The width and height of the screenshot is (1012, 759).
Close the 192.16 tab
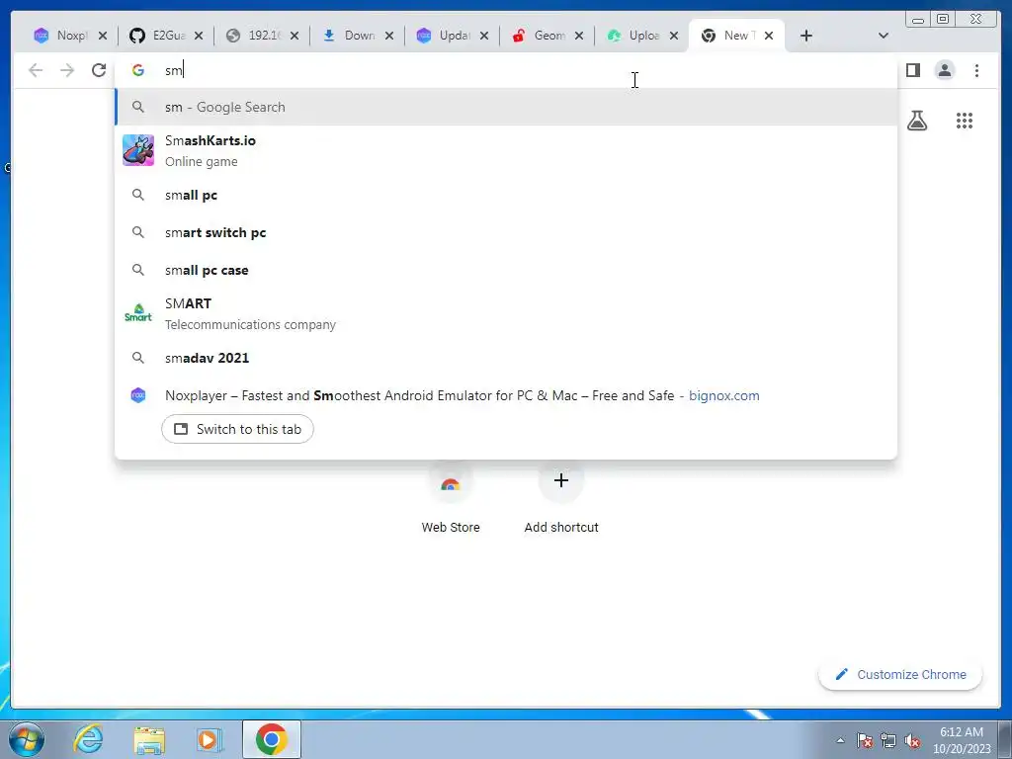pyautogui.click(x=295, y=36)
